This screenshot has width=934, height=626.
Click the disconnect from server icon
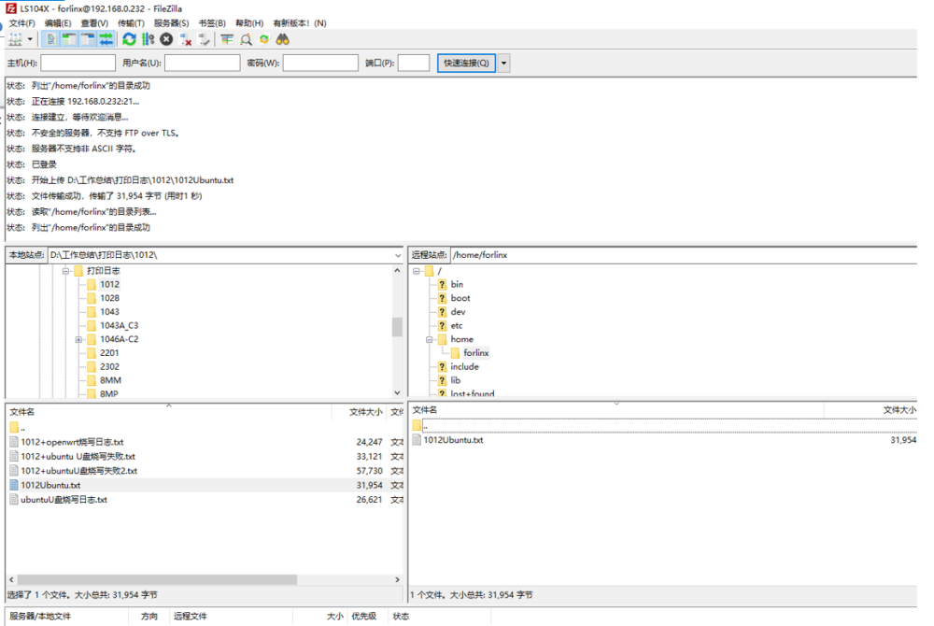coord(186,39)
